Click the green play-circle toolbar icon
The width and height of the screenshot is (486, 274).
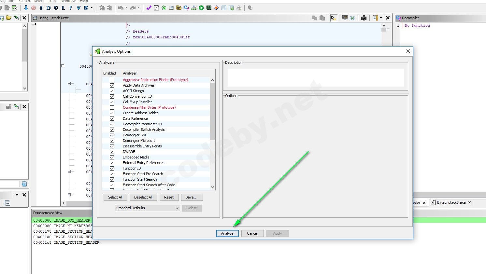(x=201, y=8)
